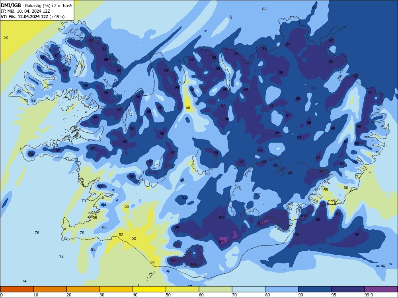The width and height of the screenshot is (398, 298).
Task: Click the VT: Fös. 12.04.2024 12Z (+48 h) line
Action: pyautogui.click(x=33, y=17)
